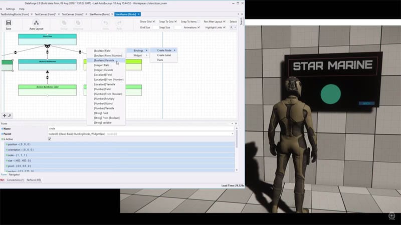The image size is (401, 225).
Task: Toggle the Pan After Layout checkbox
Action: tap(224, 21)
